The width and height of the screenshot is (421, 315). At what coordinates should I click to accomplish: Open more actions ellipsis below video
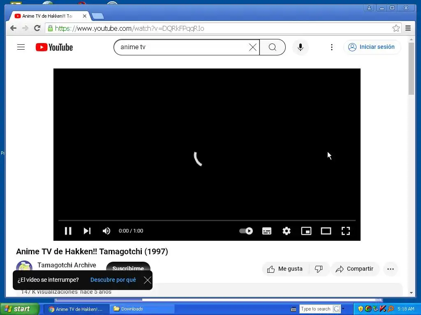(x=391, y=269)
